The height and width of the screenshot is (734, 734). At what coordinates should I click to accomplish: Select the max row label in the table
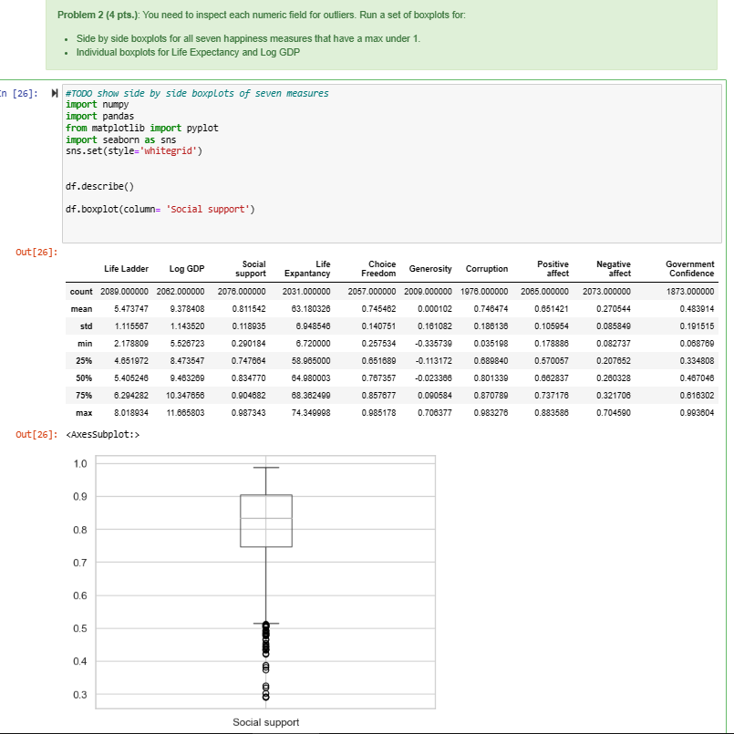point(84,413)
